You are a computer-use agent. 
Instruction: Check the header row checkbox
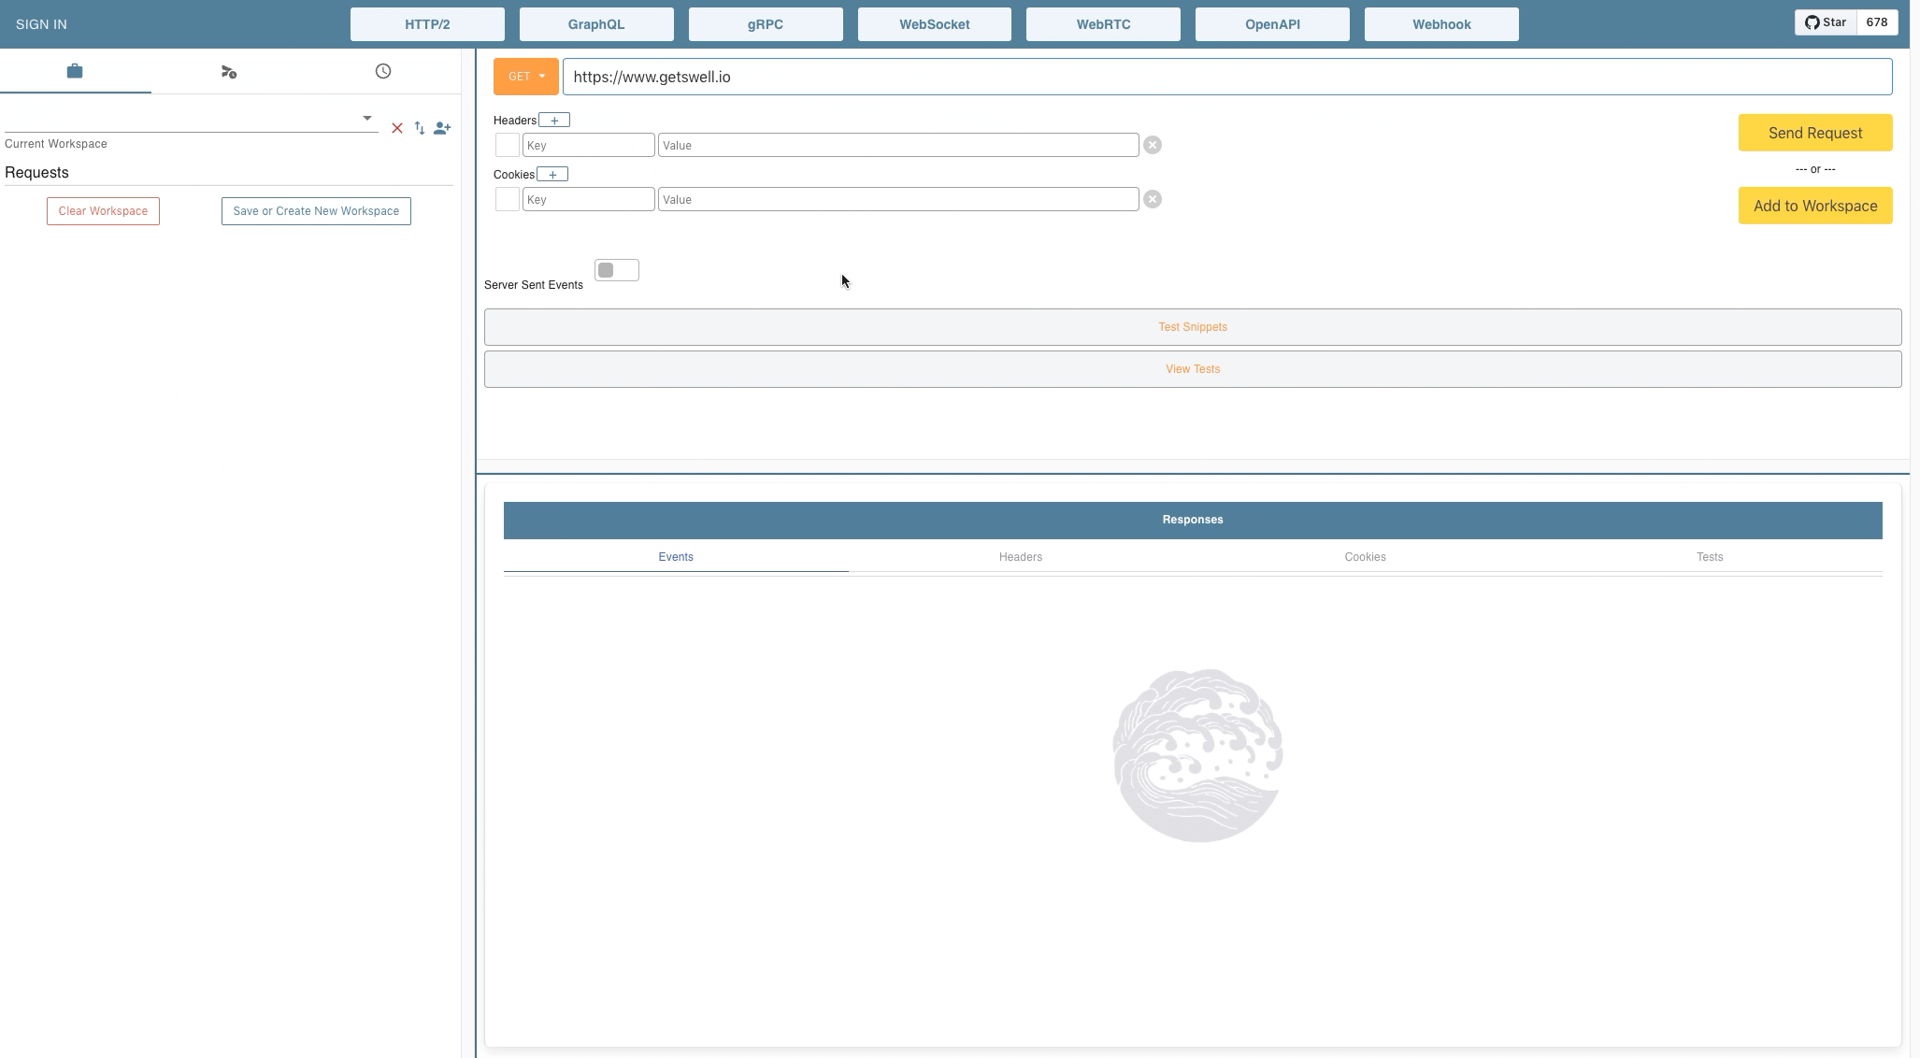[507, 145]
